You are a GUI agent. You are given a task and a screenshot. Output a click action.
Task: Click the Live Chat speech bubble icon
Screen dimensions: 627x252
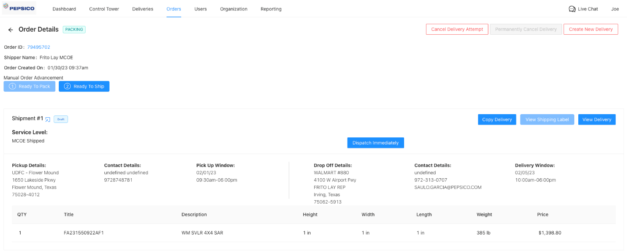pyautogui.click(x=572, y=9)
